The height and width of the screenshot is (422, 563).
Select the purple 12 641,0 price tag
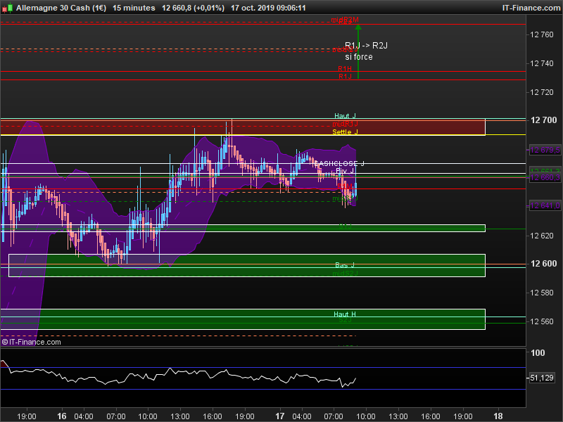(x=545, y=205)
